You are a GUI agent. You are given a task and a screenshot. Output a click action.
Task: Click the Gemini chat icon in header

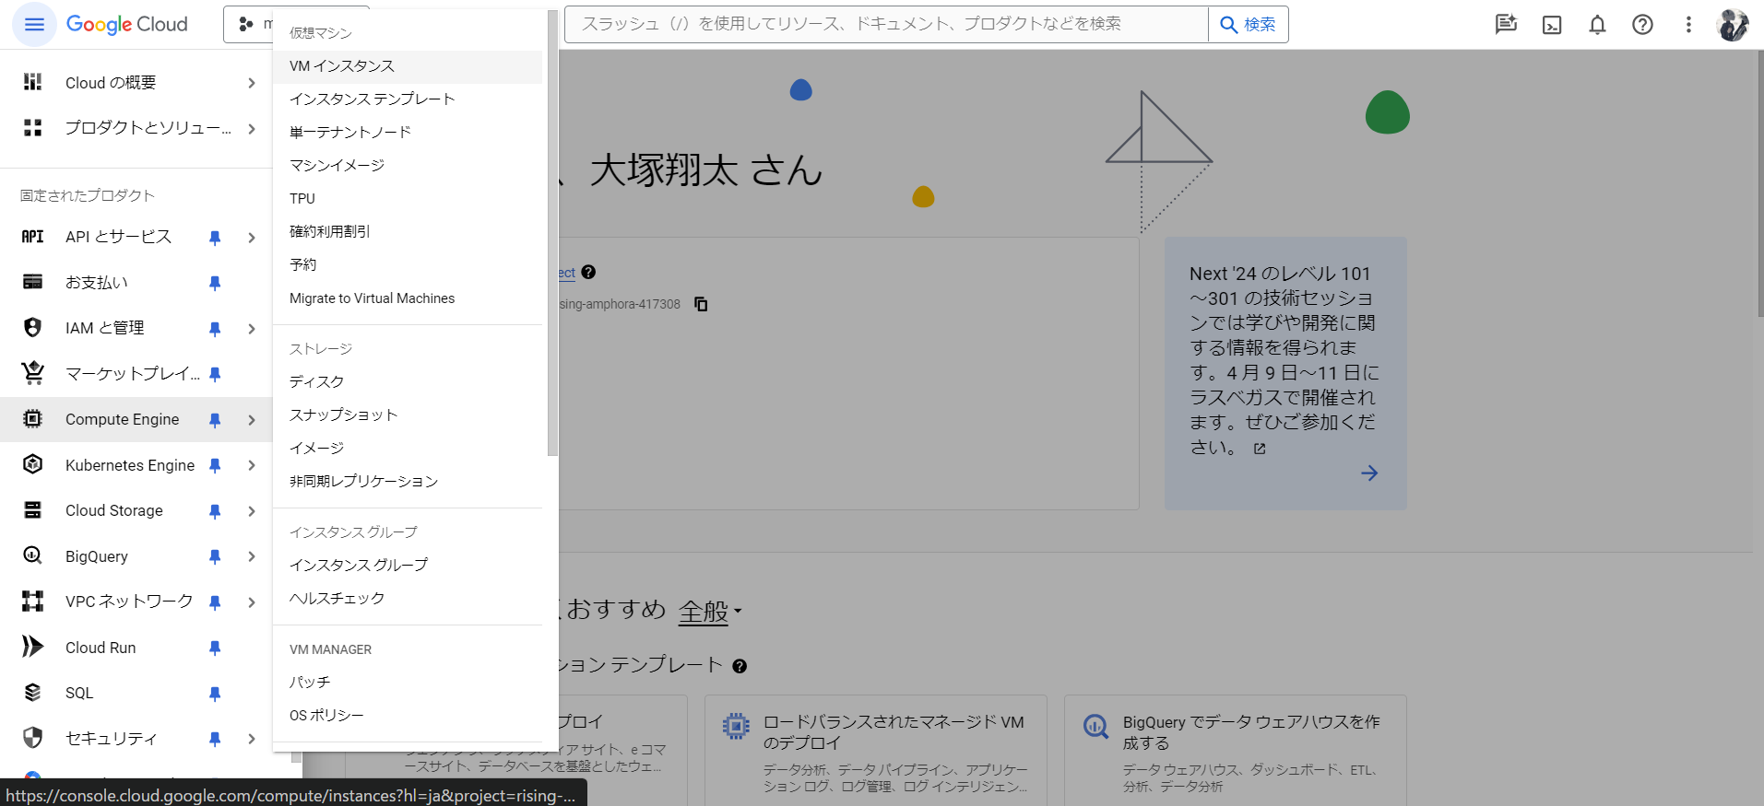1506,25
